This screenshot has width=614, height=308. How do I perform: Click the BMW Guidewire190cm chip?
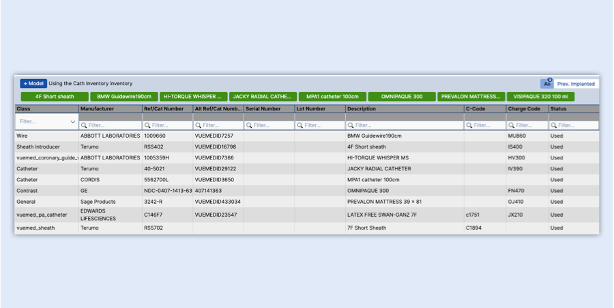point(123,97)
